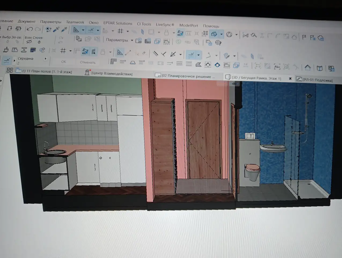This screenshot has height=258, width=342.
Task: Open the cloud BIMcloud icon
Action: click(x=321, y=38)
